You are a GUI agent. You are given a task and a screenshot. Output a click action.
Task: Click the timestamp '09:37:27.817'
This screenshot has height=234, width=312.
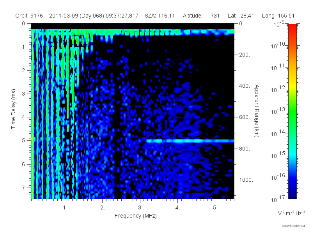(122, 16)
